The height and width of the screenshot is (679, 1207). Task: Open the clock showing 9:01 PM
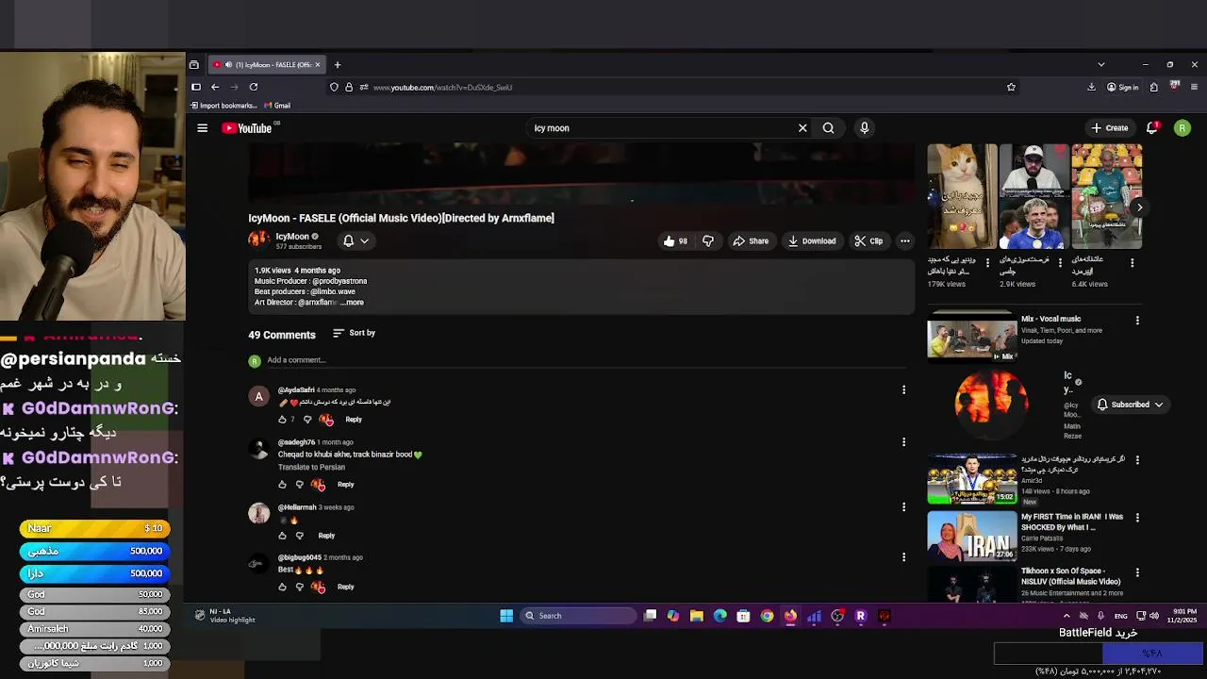click(x=1184, y=616)
